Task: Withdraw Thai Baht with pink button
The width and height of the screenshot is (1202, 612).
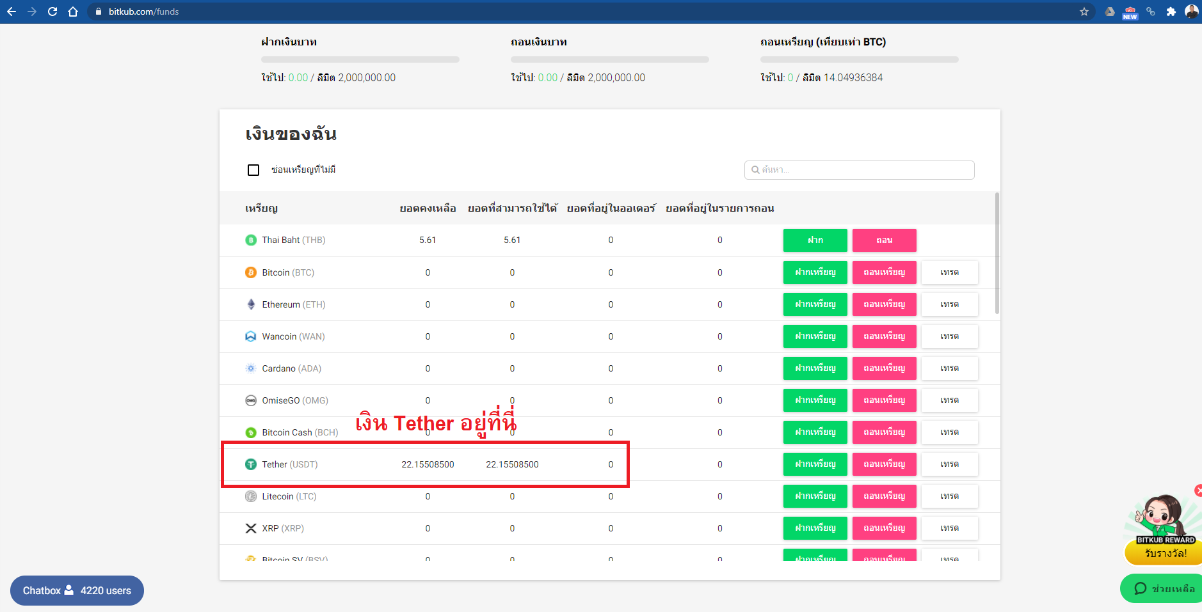Action: [x=885, y=240]
